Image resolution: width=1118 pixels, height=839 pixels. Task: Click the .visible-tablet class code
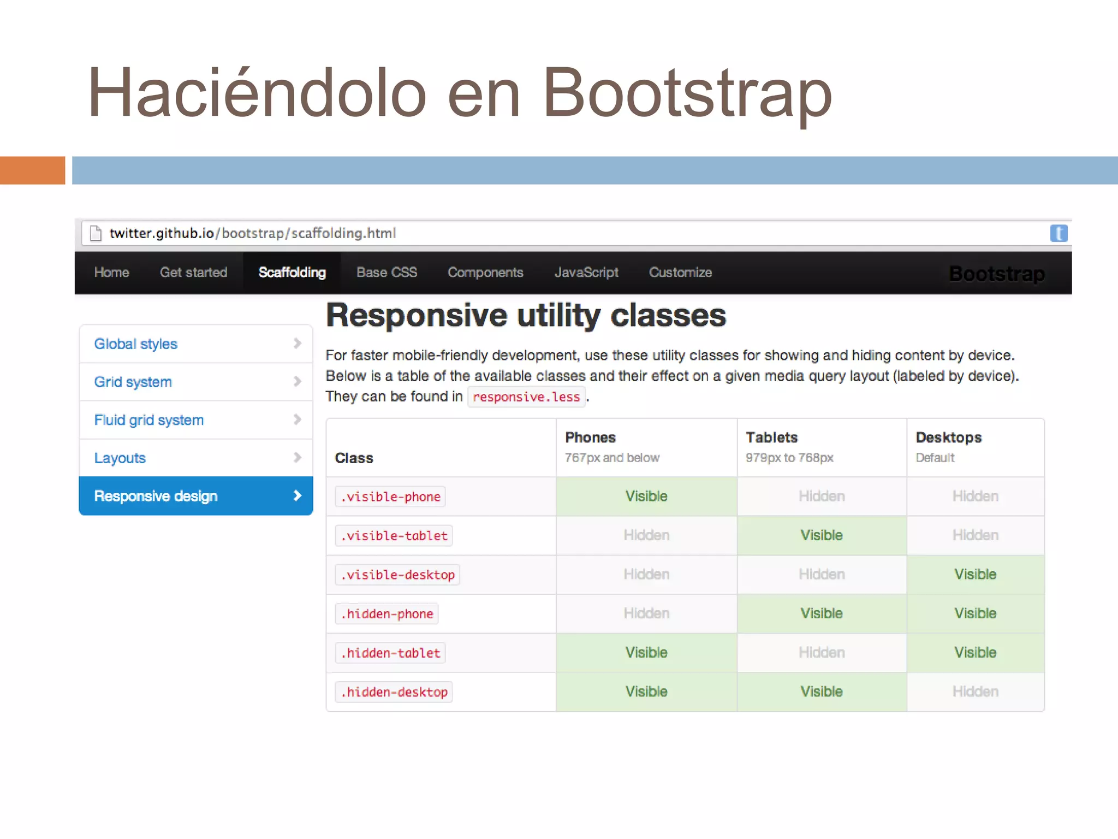click(x=394, y=536)
